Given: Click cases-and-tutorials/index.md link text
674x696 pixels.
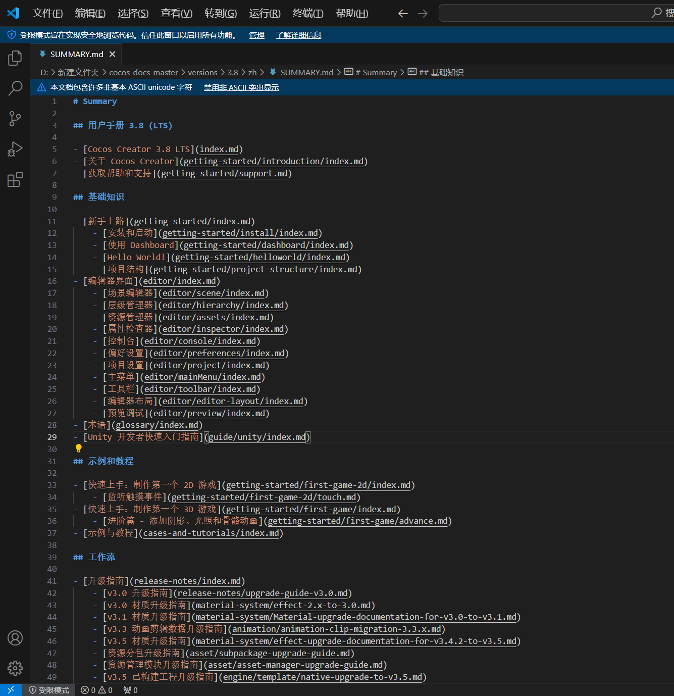Looking at the screenshot, I should click(211, 533).
